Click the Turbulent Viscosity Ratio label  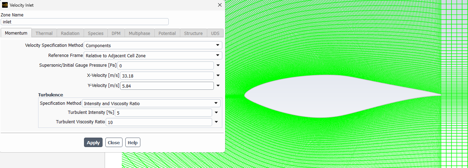(81, 122)
